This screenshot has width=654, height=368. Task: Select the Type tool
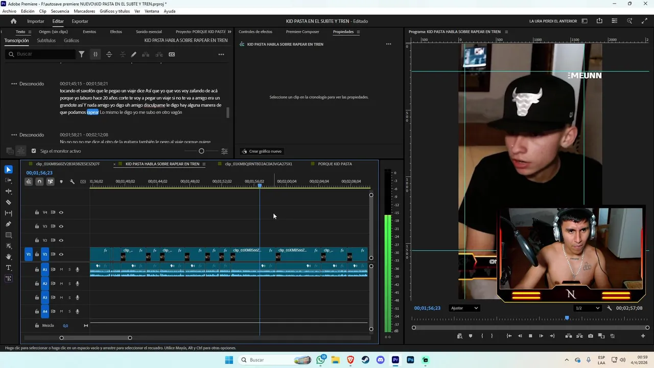(x=9, y=268)
